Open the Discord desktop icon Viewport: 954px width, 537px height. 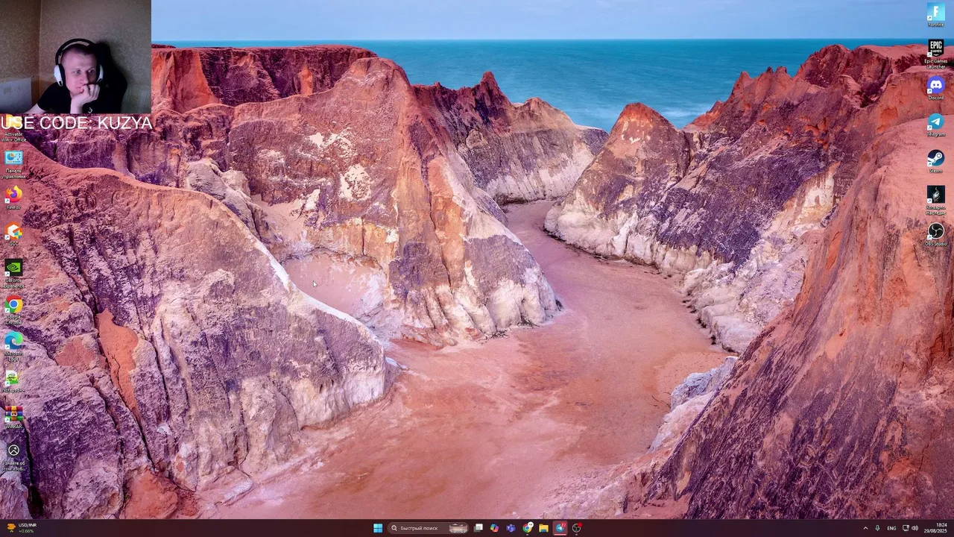(935, 88)
